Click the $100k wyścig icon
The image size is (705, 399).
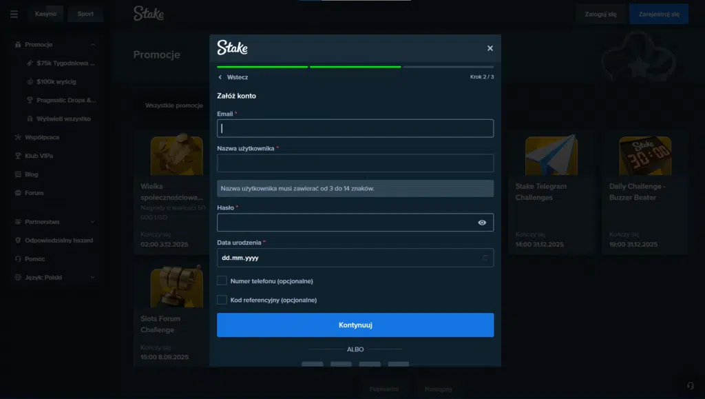click(30, 81)
